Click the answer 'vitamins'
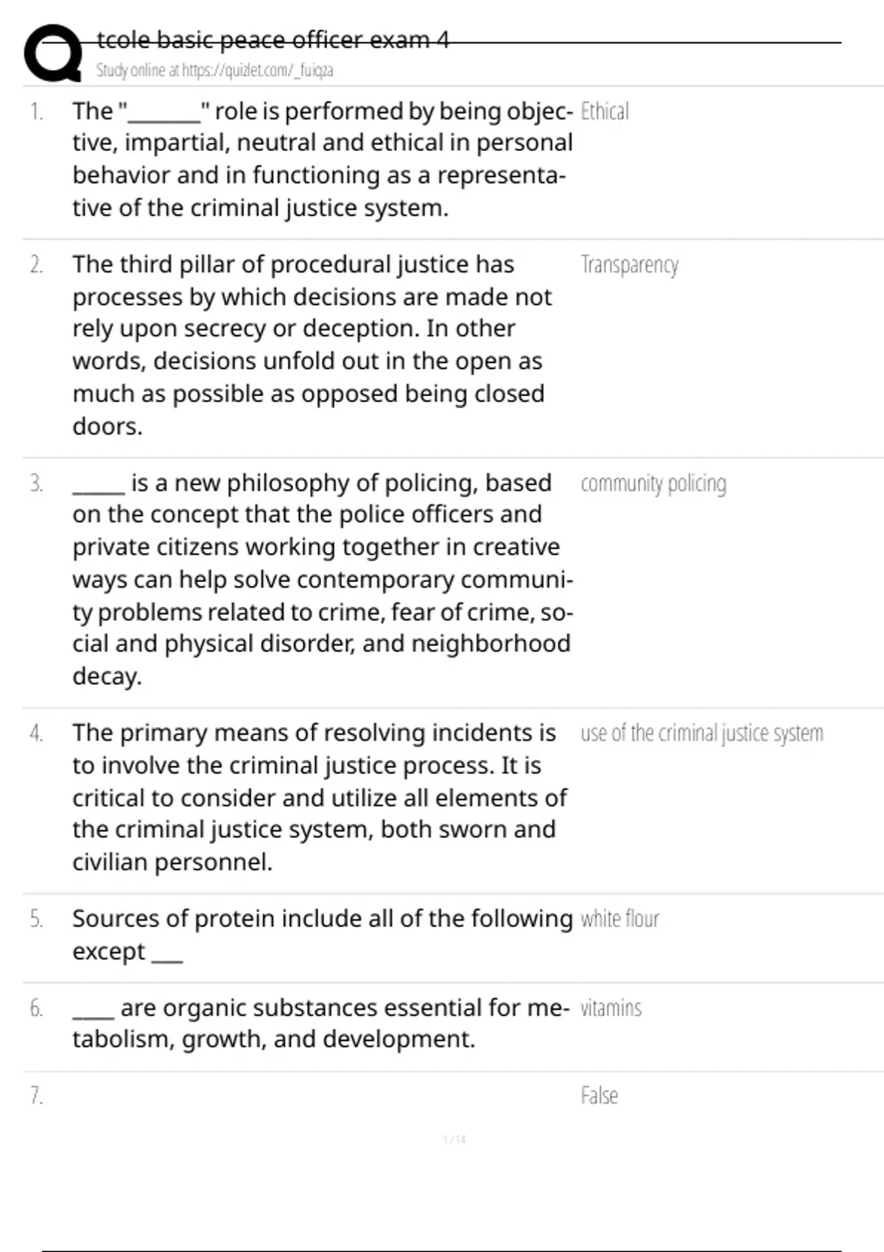Viewport: 884px width, 1252px height. pos(611,1008)
